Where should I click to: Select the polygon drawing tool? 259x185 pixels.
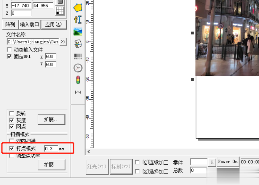pos(78,8)
